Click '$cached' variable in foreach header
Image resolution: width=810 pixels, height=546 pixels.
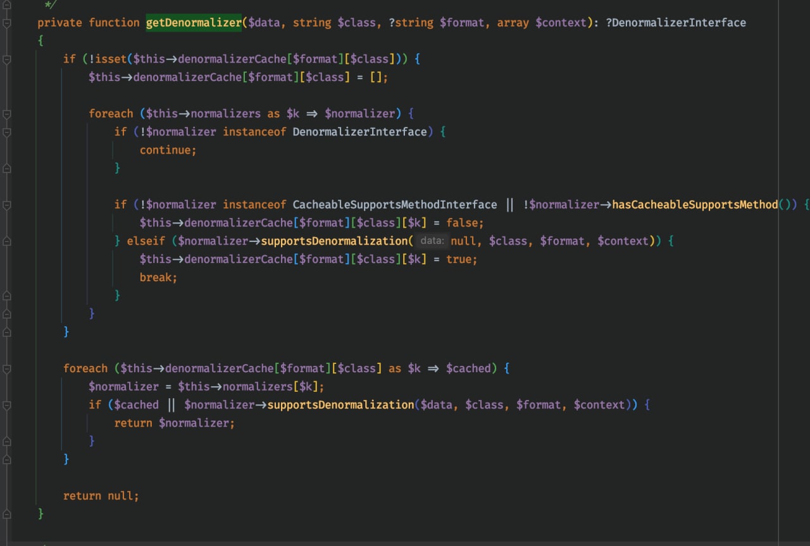pyautogui.click(x=468, y=368)
